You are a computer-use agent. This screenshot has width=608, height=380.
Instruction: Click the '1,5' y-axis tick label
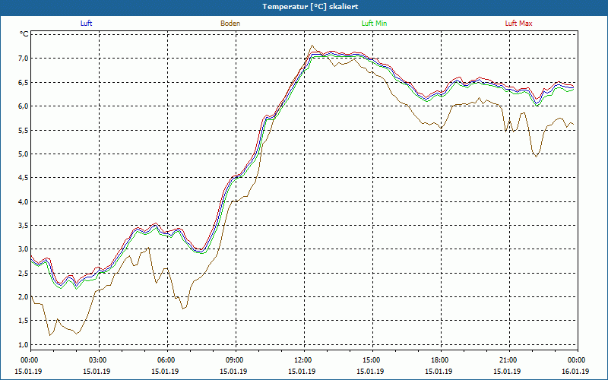(24, 320)
